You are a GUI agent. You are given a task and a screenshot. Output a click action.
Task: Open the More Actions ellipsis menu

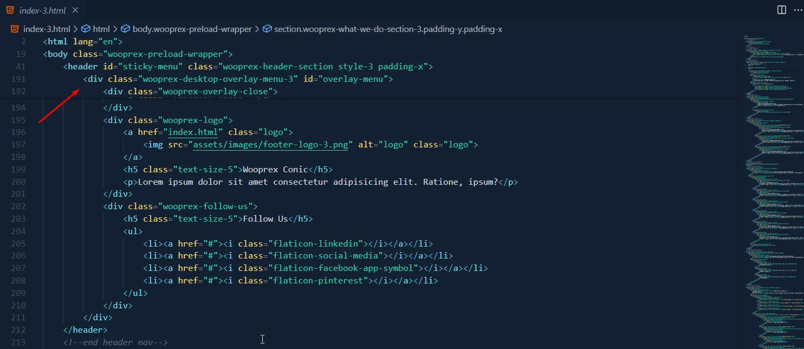coord(797,10)
